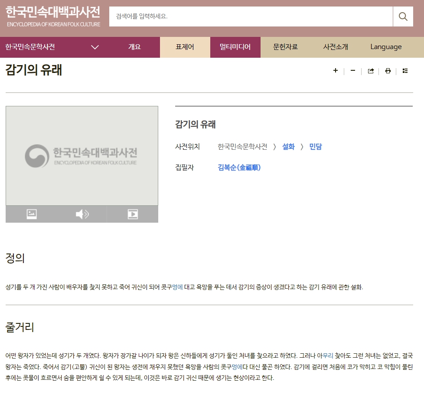This screenshot has height=395, width=424.
Task: Print the page with printer icon
Action: [x=388, y=71]
